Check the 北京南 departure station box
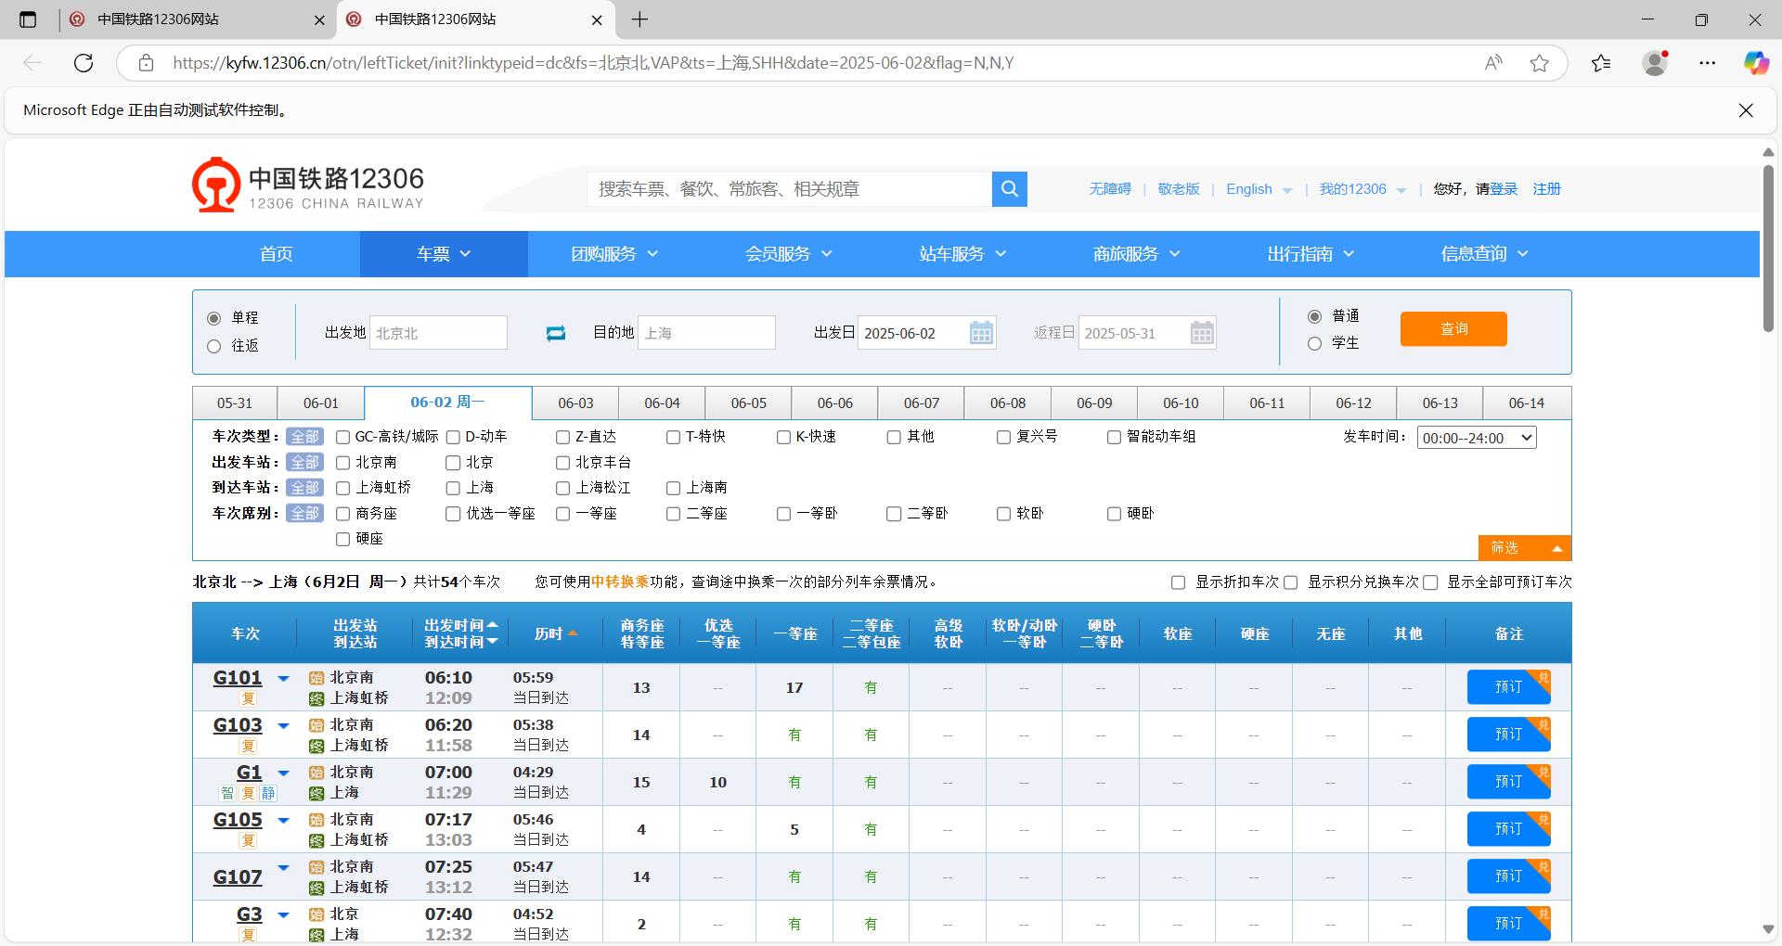Image resolution: width=1782 pixels, height=946 pixels. (x=342, y=463)
